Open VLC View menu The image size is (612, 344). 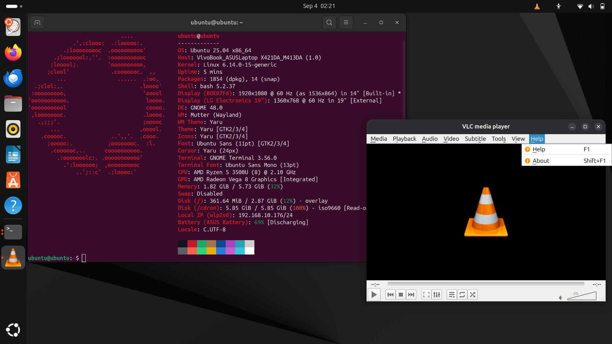[518, 139]
